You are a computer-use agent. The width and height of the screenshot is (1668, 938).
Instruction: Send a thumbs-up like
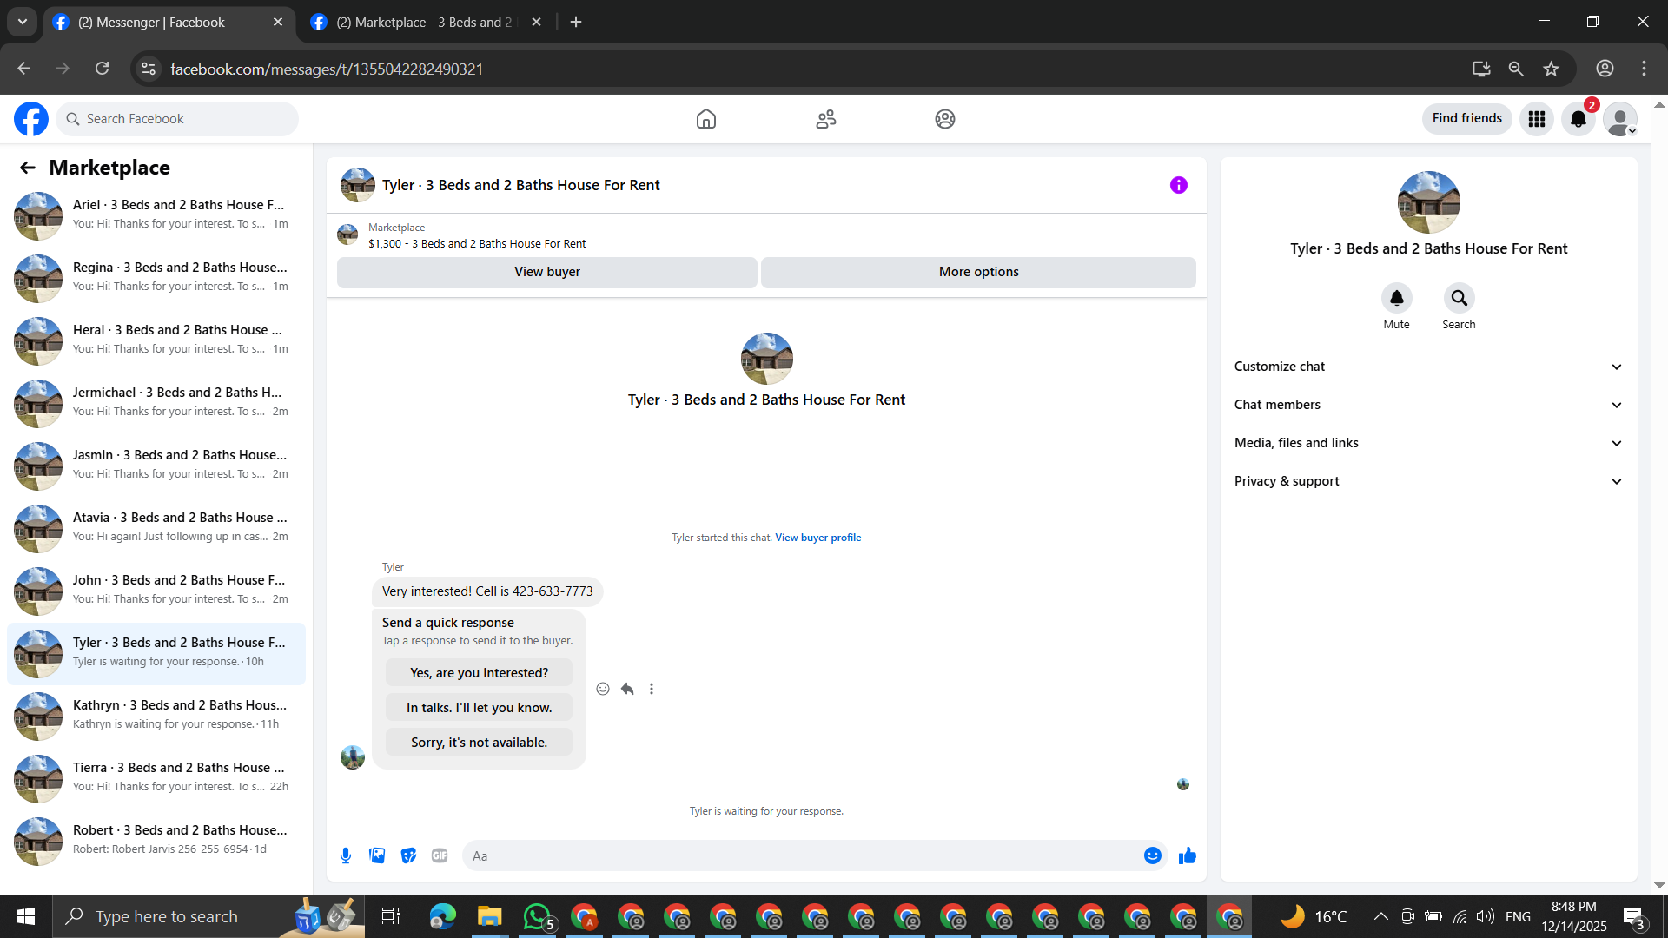(1187, 855)
